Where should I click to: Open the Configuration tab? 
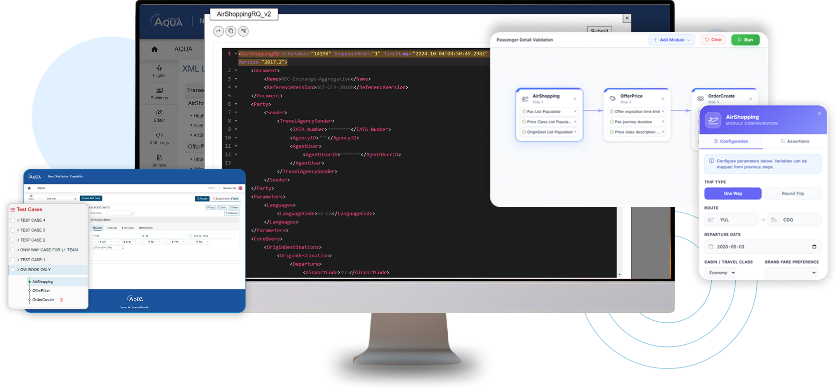tap(731, 141)
